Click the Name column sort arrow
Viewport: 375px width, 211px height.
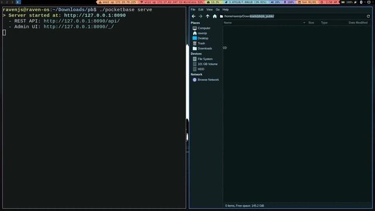[304, 23]
